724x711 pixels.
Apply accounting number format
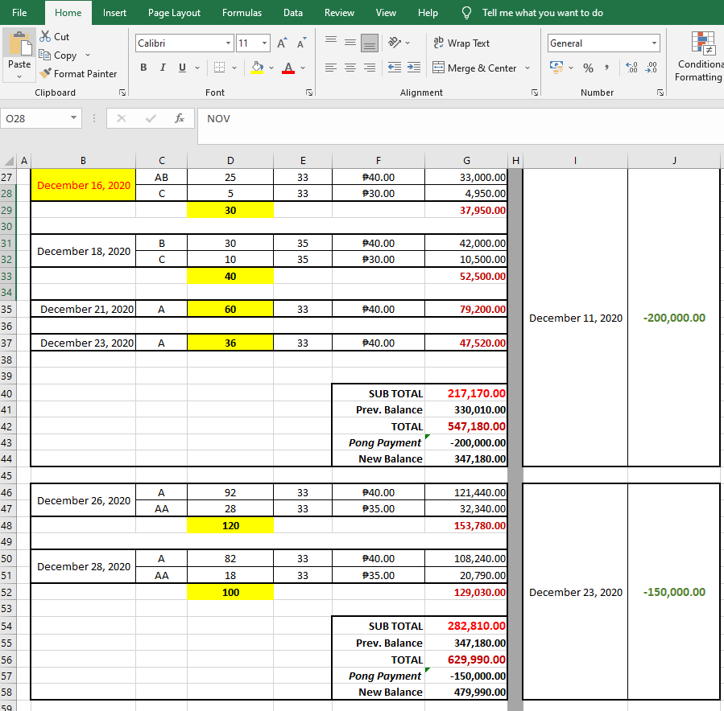pyautogui.click(x=556, y=68)
